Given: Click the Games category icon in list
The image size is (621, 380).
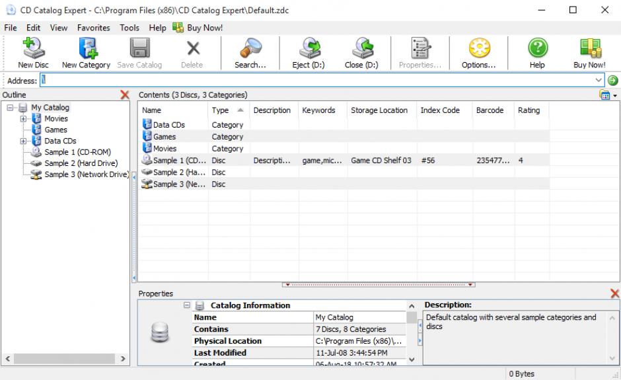Looking at the screenshot, I should 147,136.
